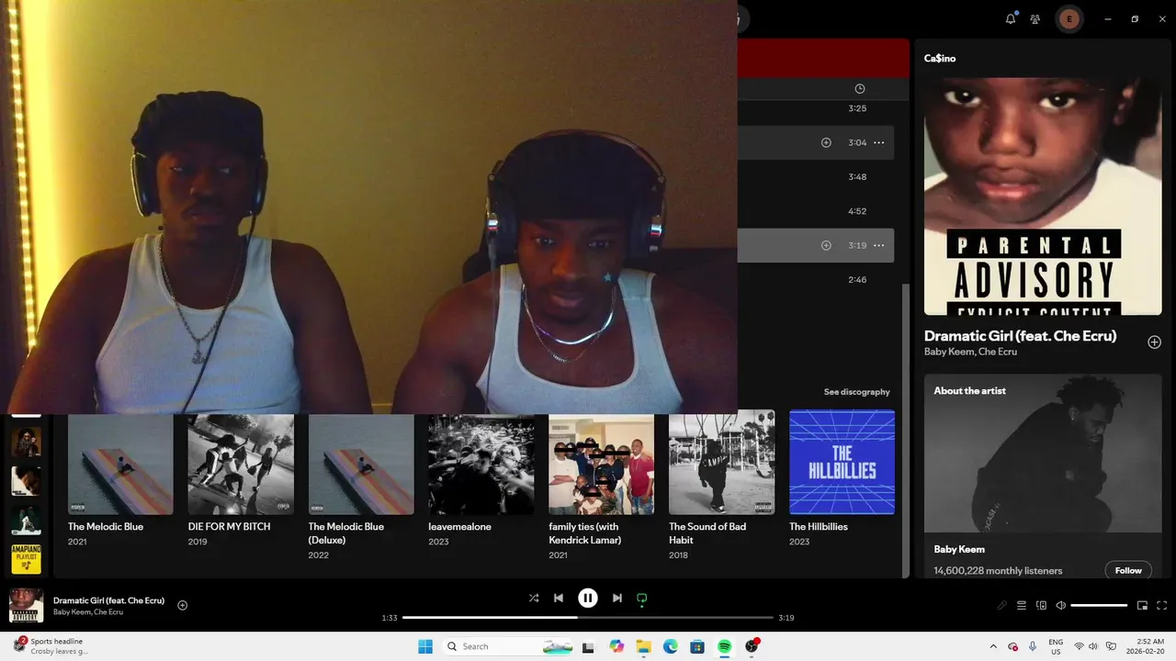Viewport: 1176px width, 661px height.
Task: Open the Amapiano Playlist in sidebar
Action: [26, 560]
